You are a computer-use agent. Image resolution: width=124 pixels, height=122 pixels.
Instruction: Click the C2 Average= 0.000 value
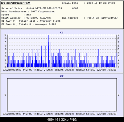pyautogui.click(x=46, y=24)
